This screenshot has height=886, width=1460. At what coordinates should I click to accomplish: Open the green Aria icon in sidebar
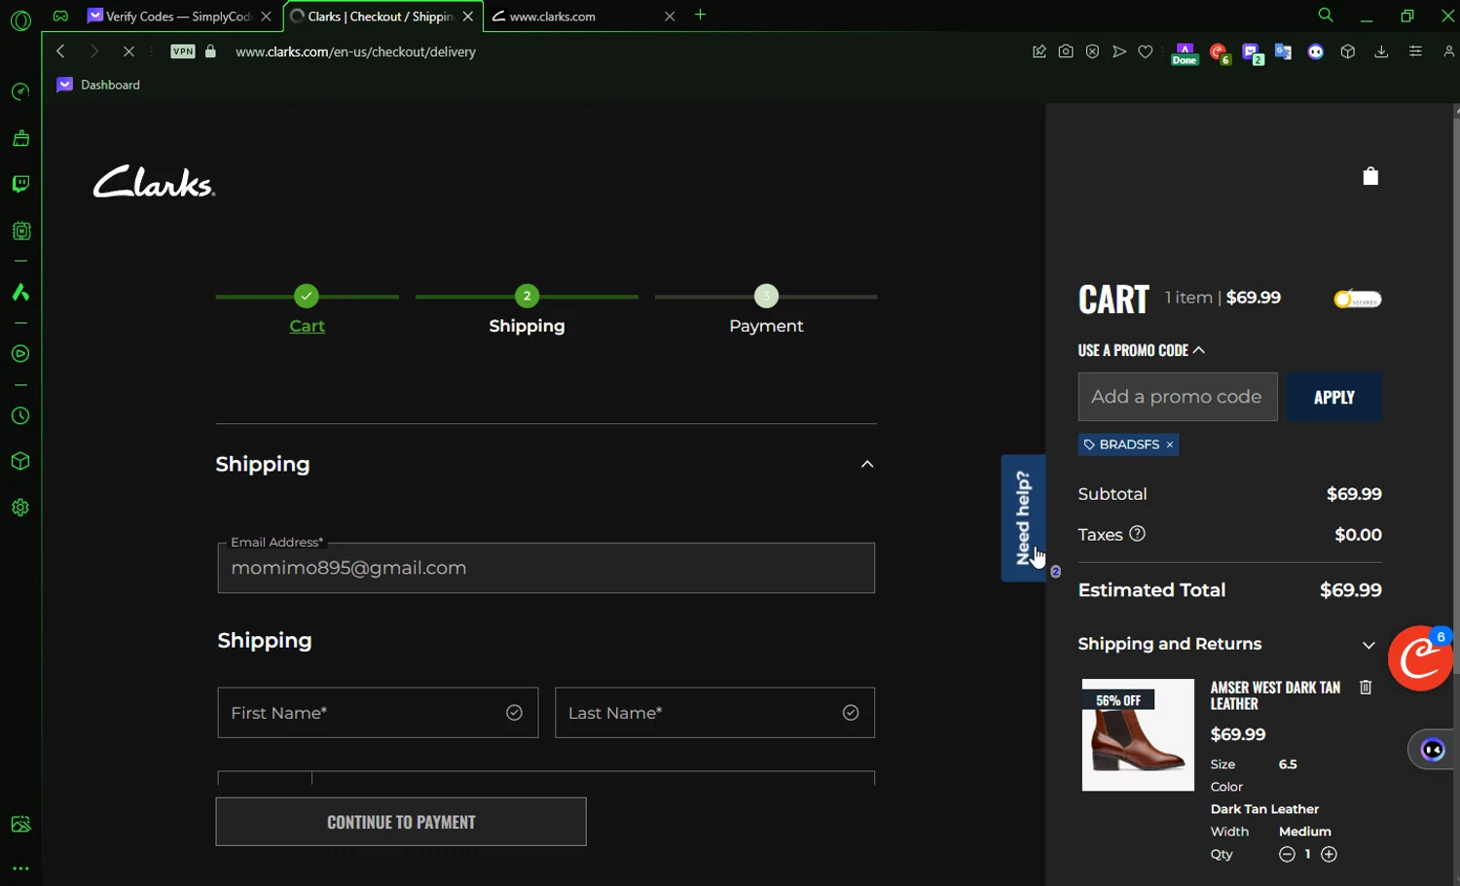[20, 292]
